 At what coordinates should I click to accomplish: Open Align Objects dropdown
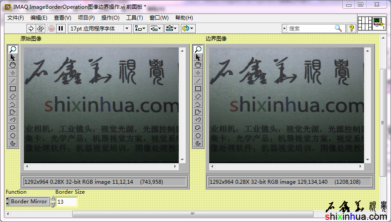(140, 28)
